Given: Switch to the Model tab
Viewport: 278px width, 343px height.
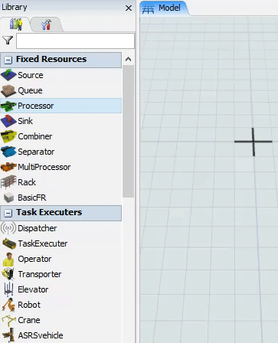Looking at the screenshot, I should (163, 8).
